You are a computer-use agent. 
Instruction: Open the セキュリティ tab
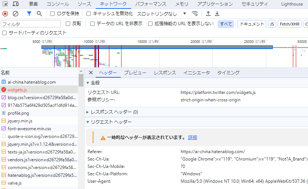(254, 4)
